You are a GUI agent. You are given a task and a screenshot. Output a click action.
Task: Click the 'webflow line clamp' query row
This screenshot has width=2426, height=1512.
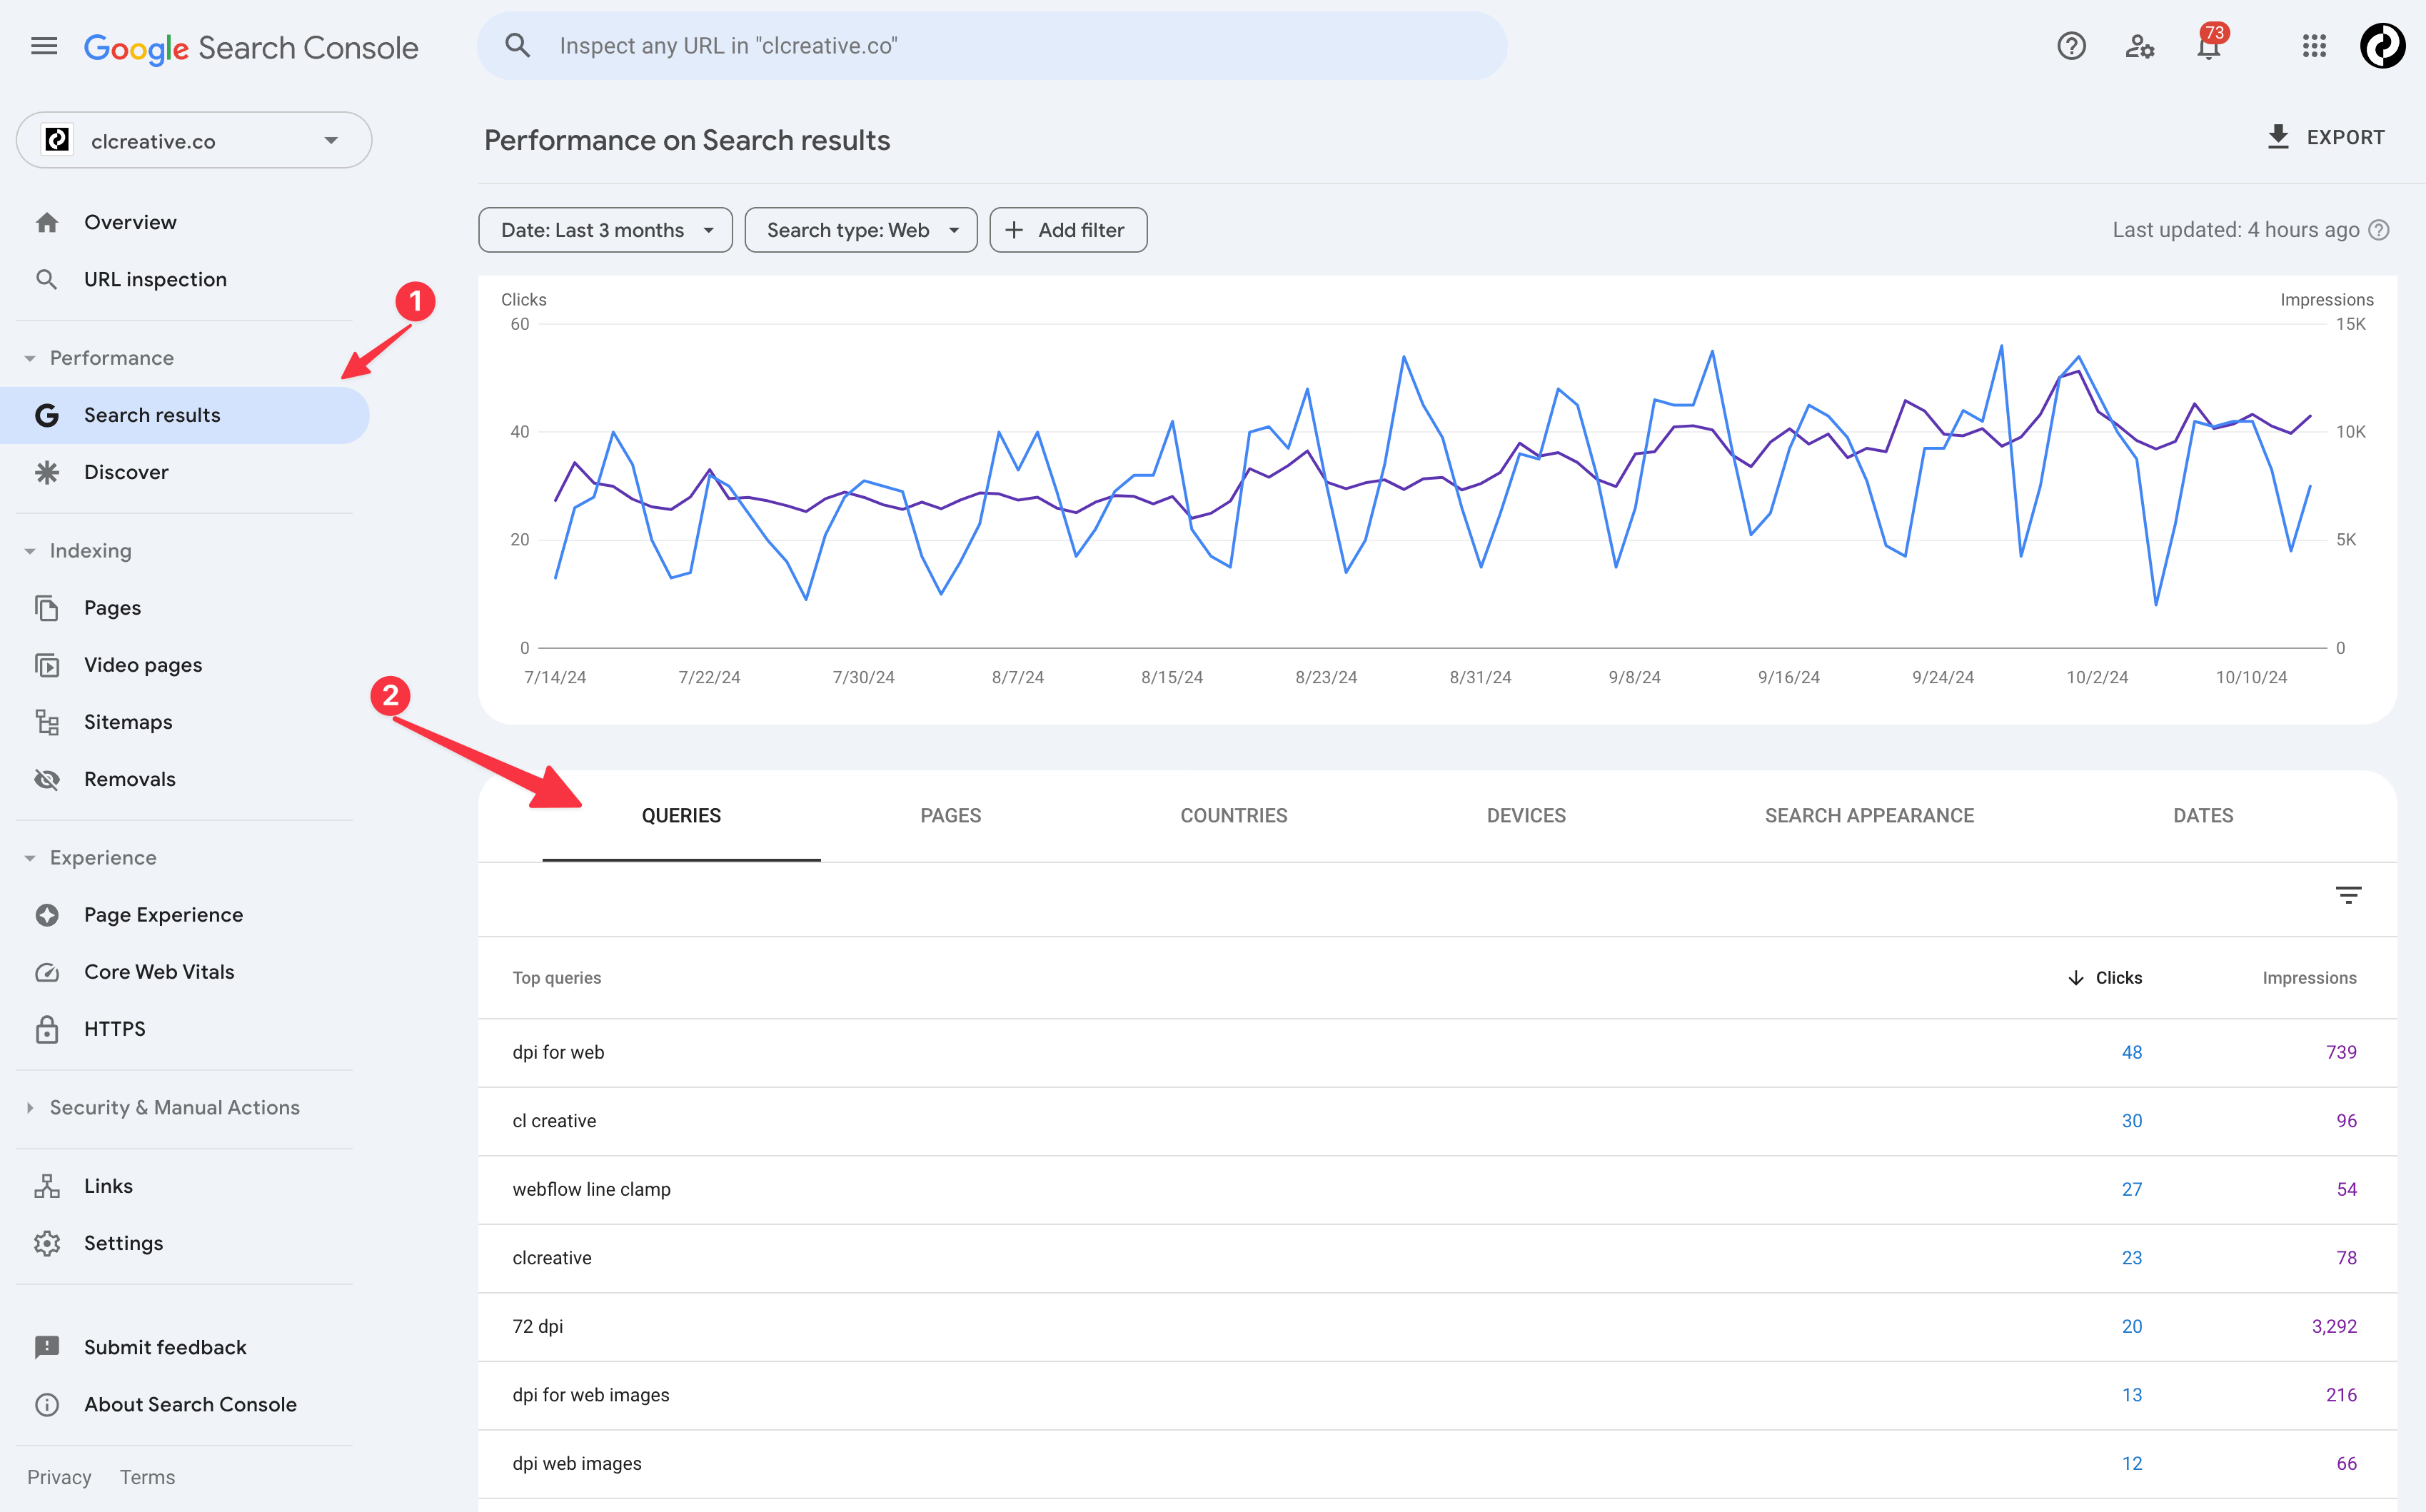(x=1437, y=1190)
